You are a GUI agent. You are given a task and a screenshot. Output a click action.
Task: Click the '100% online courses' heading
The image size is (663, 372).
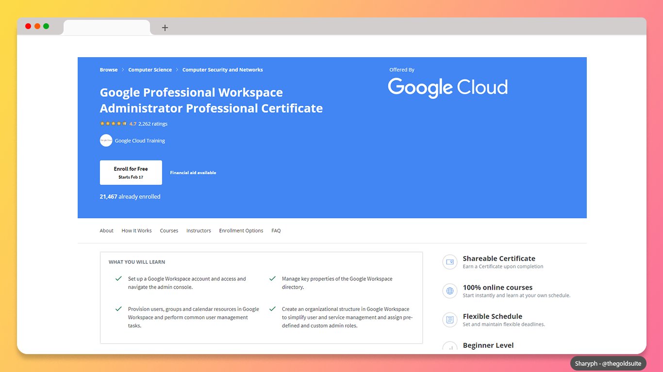point(497,288)
